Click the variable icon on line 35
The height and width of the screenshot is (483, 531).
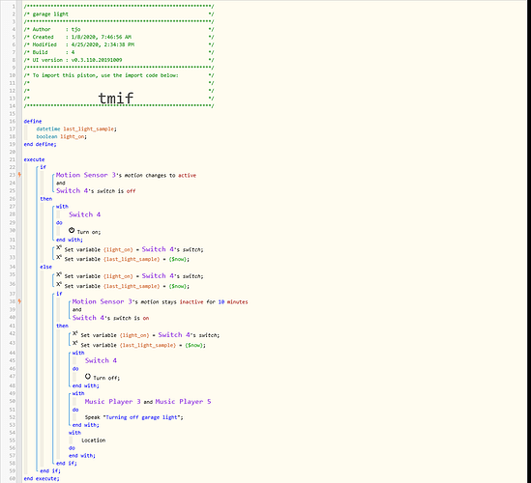click(x=59, y=274)
